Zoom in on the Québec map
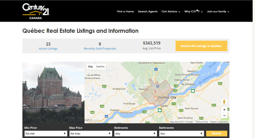The width and height of the screenshot is (255, 138). [224, 109]
